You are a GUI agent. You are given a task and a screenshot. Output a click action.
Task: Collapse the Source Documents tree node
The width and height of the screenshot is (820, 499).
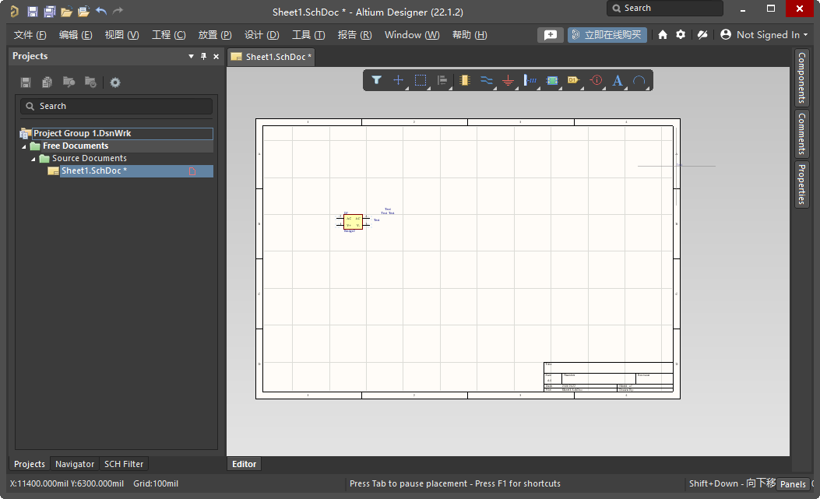click(33, 158)
